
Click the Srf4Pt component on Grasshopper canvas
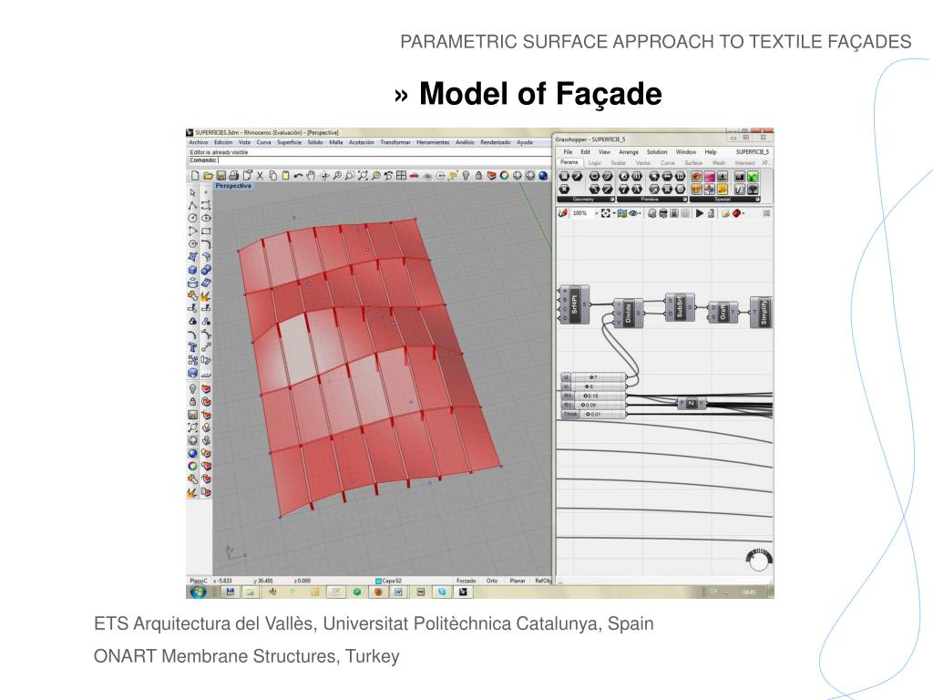pos(574,304)
